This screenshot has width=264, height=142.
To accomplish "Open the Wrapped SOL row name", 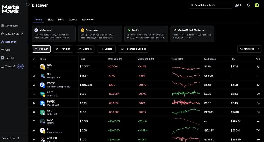I will (x=54, y=78).
